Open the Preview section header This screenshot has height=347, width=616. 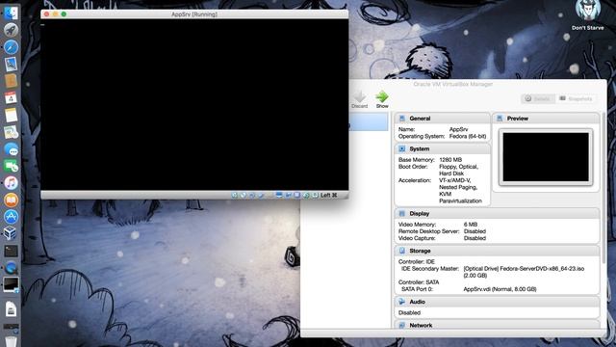(x=546, y=118)
